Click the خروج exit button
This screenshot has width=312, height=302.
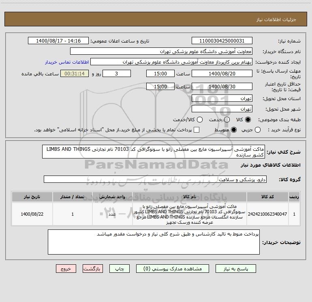(x=66, y=268)
